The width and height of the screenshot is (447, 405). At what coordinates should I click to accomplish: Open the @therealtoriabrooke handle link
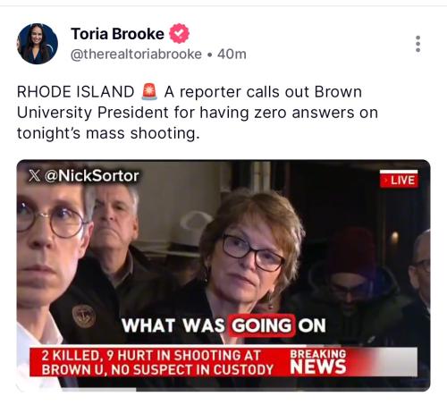(136, 55)
